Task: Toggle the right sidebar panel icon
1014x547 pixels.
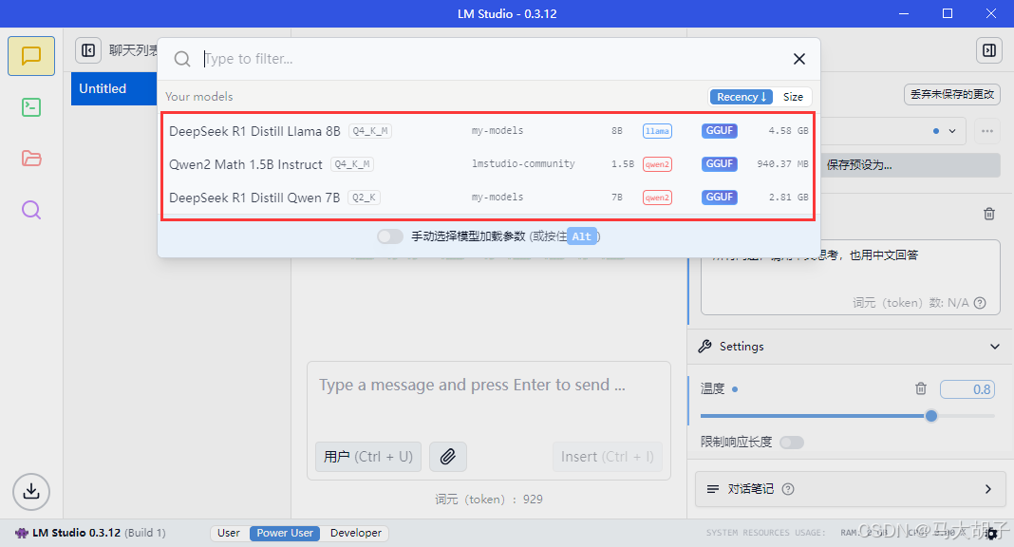Action: coord(988,50)
